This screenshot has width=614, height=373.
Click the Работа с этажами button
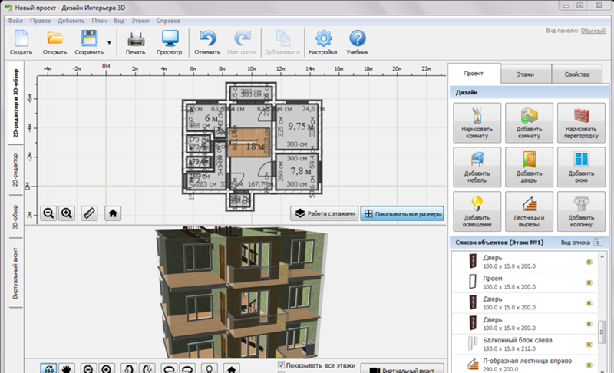pyautogui.click(x=324, y=213)
